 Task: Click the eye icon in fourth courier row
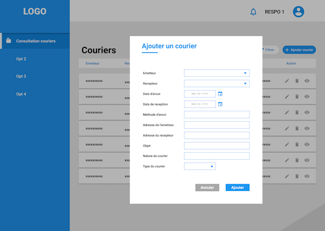pos(307,128)
